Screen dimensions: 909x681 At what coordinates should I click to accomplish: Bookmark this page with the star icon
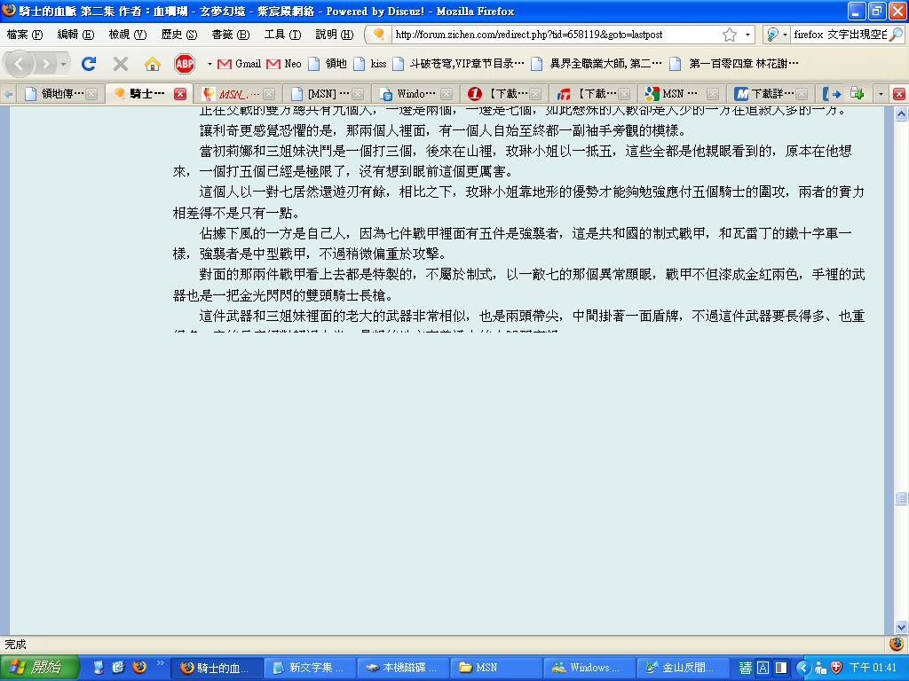pyautogui.click(x=729, y=35)
